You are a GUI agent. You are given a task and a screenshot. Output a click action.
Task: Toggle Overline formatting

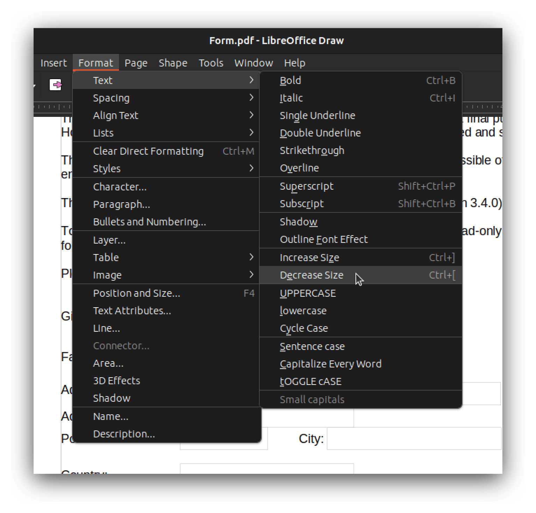click(x=361, y=168)
